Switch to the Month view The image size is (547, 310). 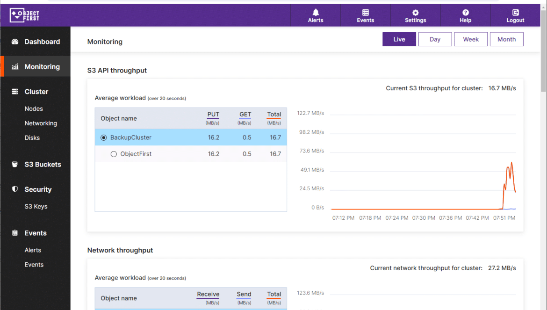coord(506,39)
